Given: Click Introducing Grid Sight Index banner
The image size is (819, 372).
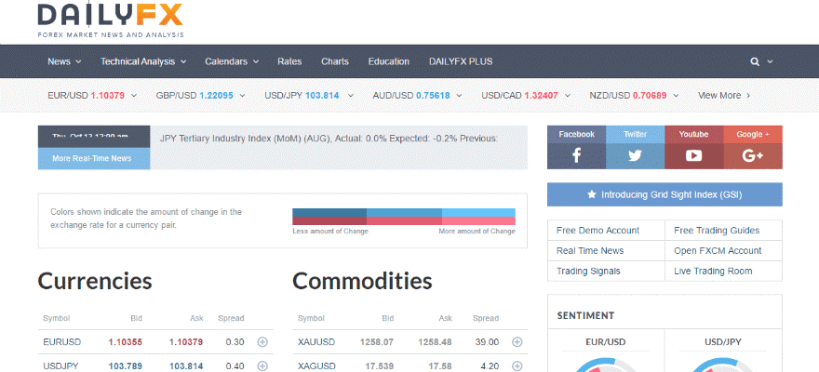Looking at the screenshot, I should (665, 195).
